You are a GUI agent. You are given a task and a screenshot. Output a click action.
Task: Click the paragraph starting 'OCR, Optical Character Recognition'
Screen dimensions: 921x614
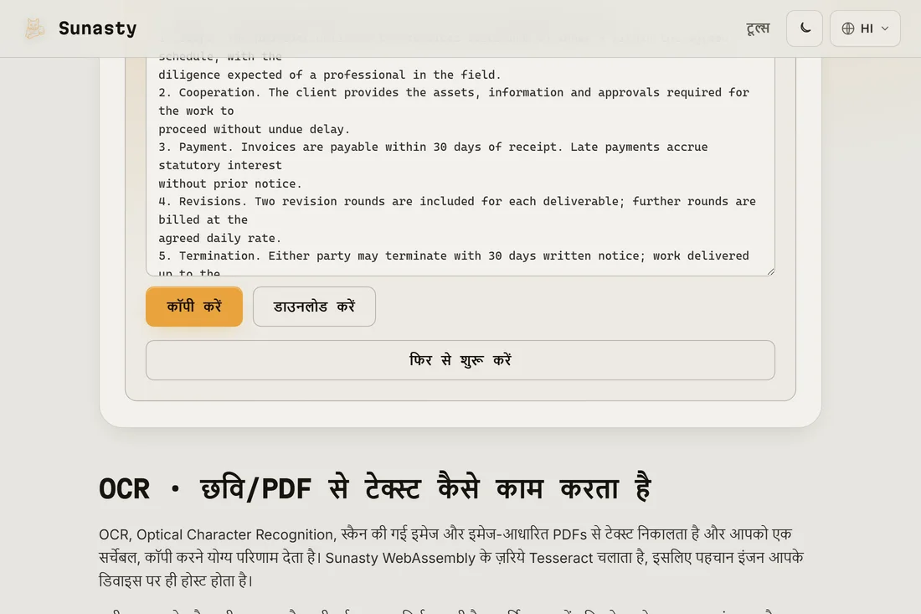[451, 557]
